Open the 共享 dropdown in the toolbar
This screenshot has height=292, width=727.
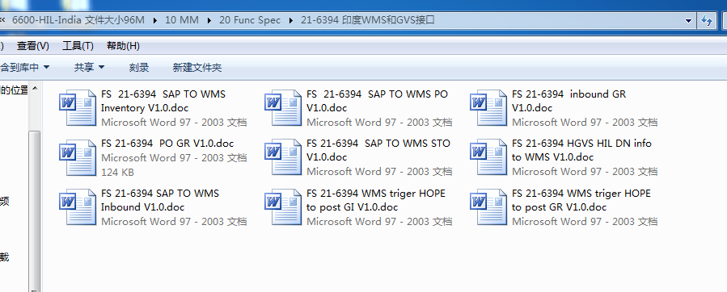click(90, 68)
